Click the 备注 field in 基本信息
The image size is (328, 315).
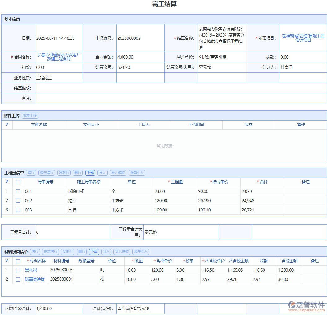[181, 99]
